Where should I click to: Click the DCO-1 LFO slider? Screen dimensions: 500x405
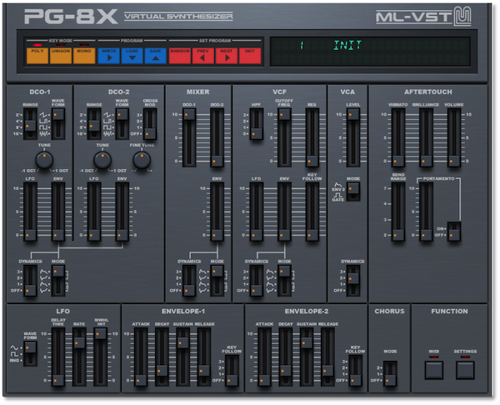coord(30,212)
